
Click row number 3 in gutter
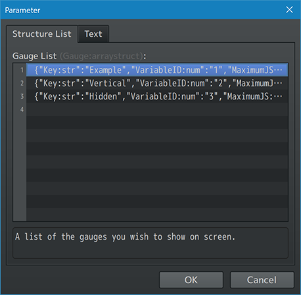coord(22,96)
